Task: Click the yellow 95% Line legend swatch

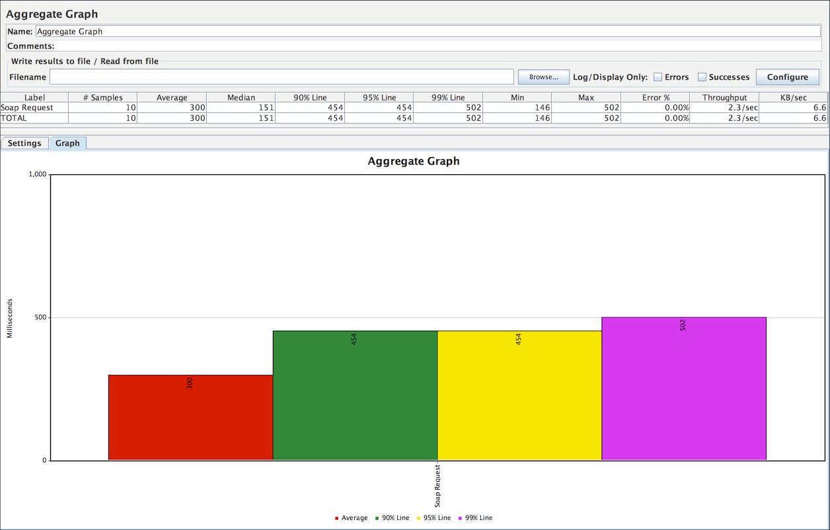Action: tap(420, 518)
